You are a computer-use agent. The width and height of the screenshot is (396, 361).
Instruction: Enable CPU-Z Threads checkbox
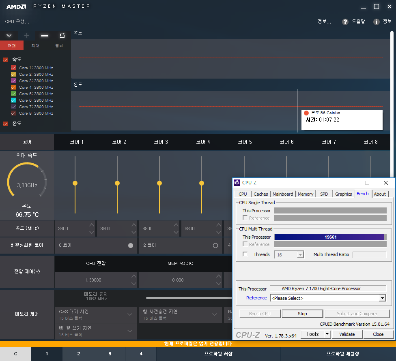(x=245, y=254)
